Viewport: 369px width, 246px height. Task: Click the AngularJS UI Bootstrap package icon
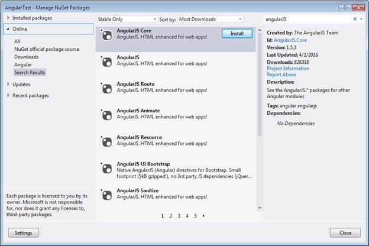pos(107,169)
